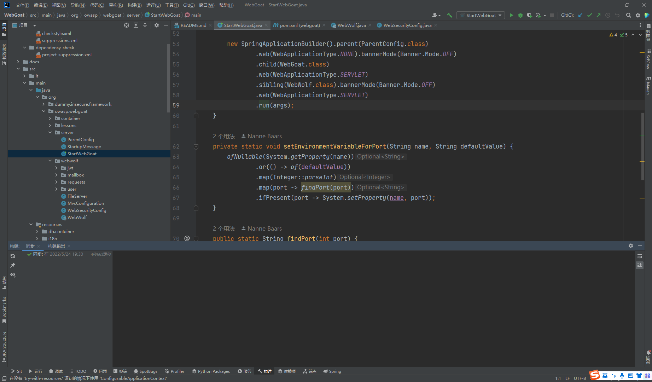Image resolution: width=652 pixels, height=382 pixels.
Task: Update project via Git arrow icon
Action: click(580, 15)
